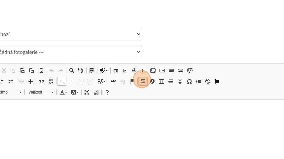Toggle editor maximize mode

coord(87,92)
